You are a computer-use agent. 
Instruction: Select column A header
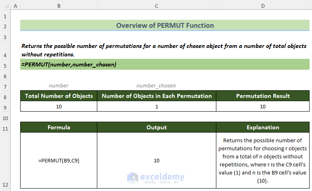[15, 6]
